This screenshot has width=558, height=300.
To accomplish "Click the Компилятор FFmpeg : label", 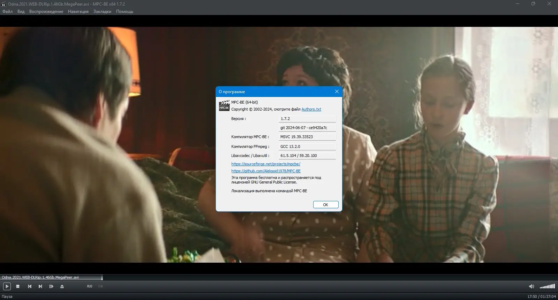I will [x=250, y=147].
